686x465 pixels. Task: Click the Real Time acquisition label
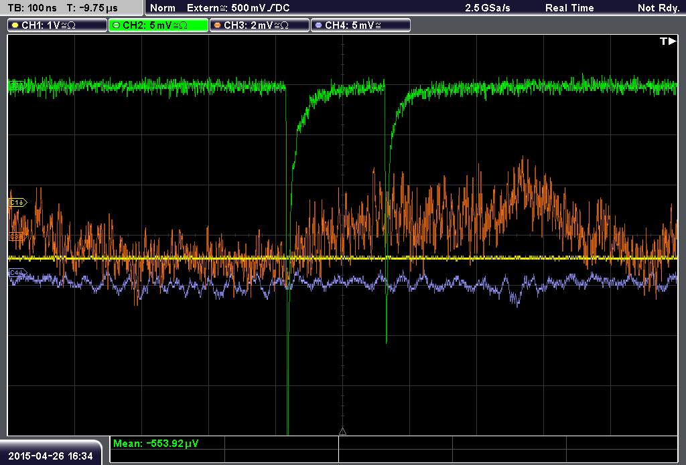[x=569, y=8]
